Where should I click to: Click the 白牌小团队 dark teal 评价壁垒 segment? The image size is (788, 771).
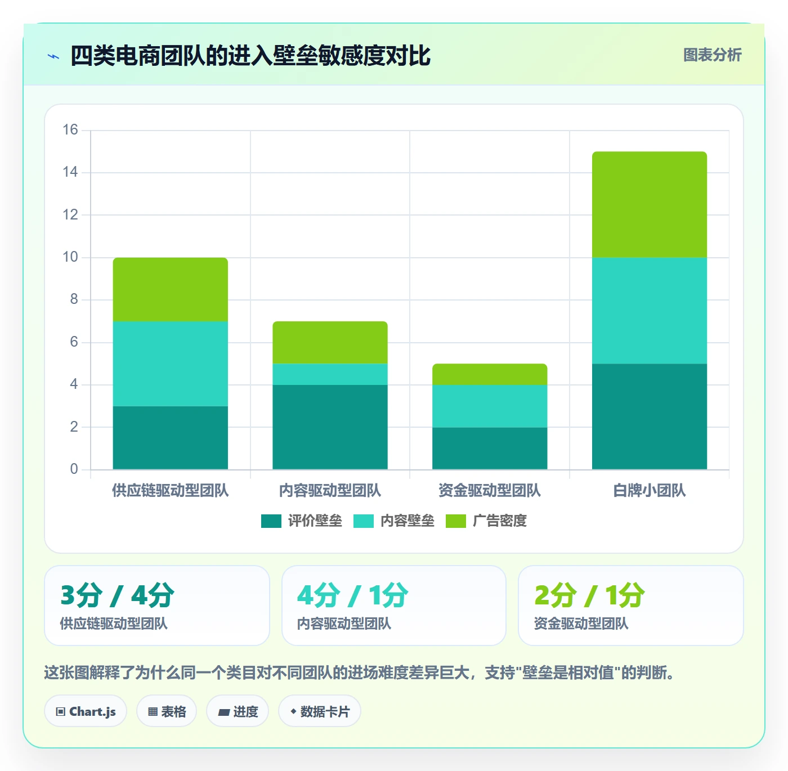(650, 416)
